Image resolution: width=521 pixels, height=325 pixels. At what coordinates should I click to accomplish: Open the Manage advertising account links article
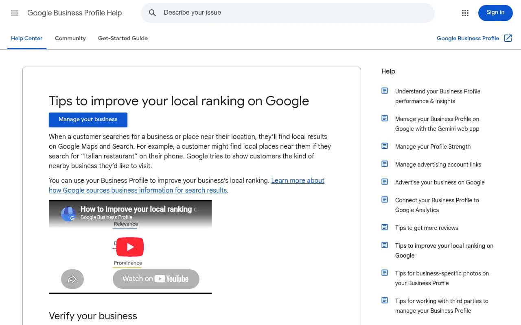coord(438,165)
